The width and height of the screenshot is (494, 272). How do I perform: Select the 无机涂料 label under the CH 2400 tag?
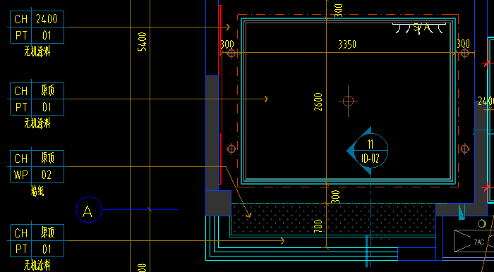pos(37,51)
